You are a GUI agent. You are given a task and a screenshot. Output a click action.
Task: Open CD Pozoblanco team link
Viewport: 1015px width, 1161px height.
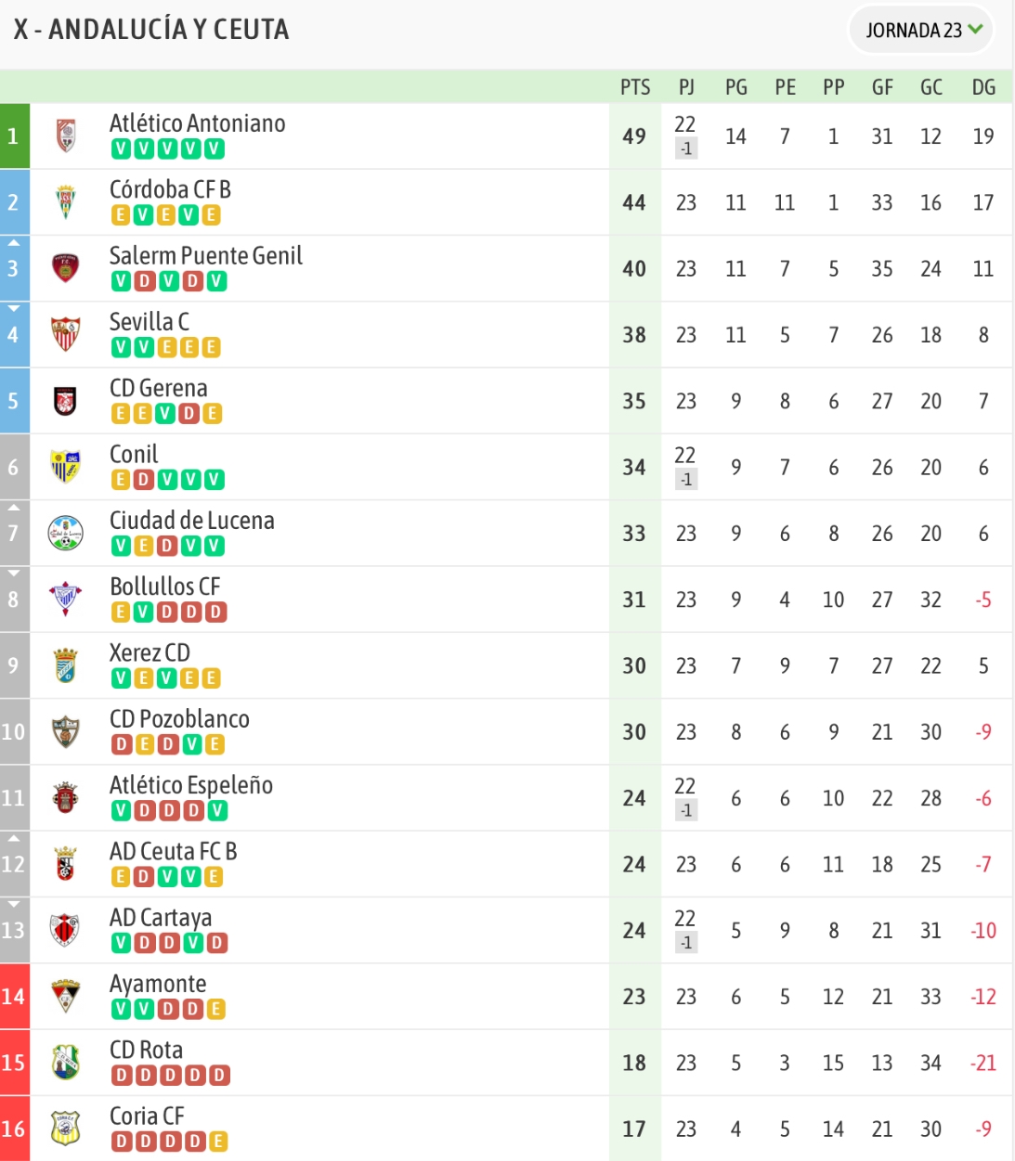(179, 719)
